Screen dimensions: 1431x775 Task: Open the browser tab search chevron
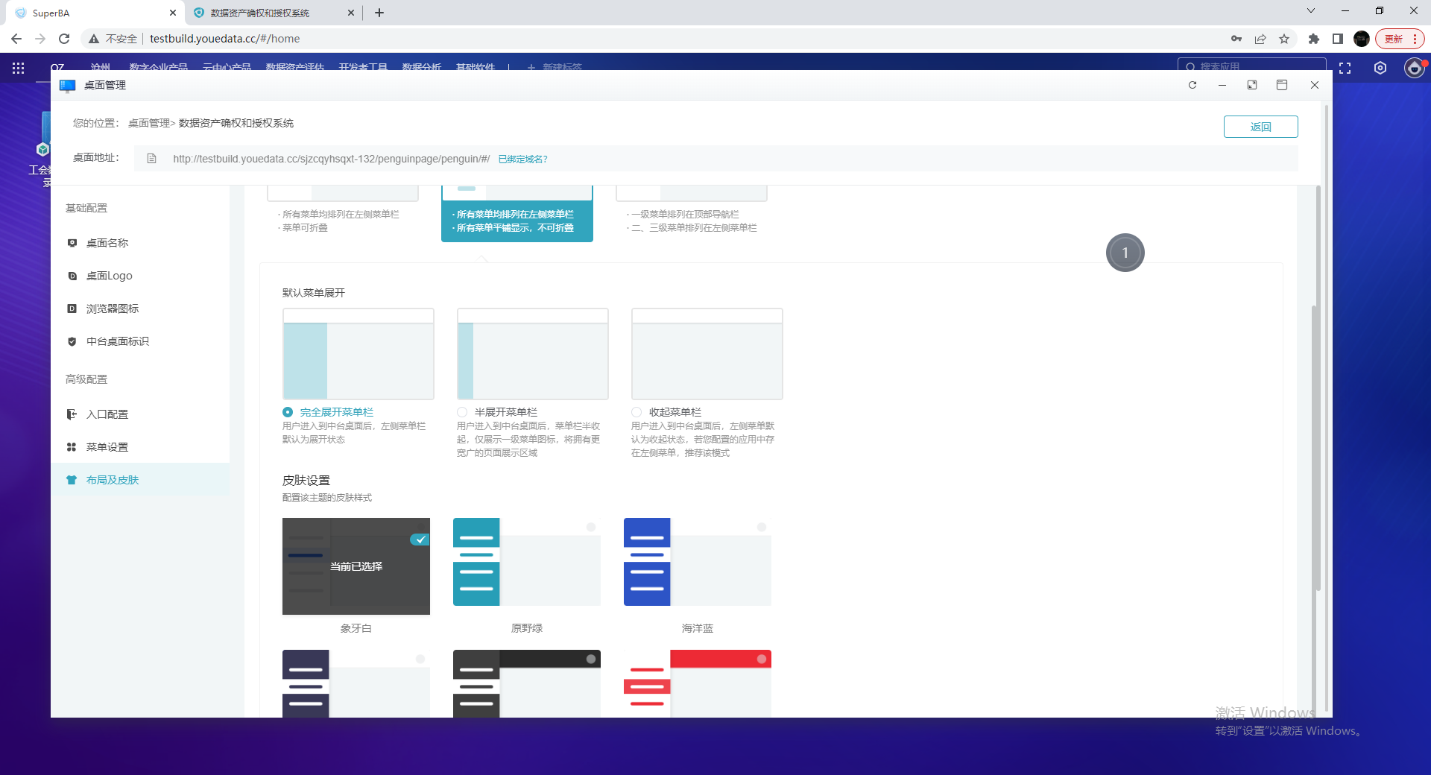coord(1311,11)
